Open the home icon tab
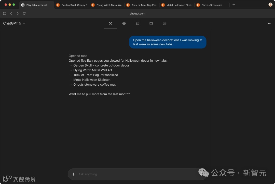This screenshot has height=184, width=275. pos(110,23)
